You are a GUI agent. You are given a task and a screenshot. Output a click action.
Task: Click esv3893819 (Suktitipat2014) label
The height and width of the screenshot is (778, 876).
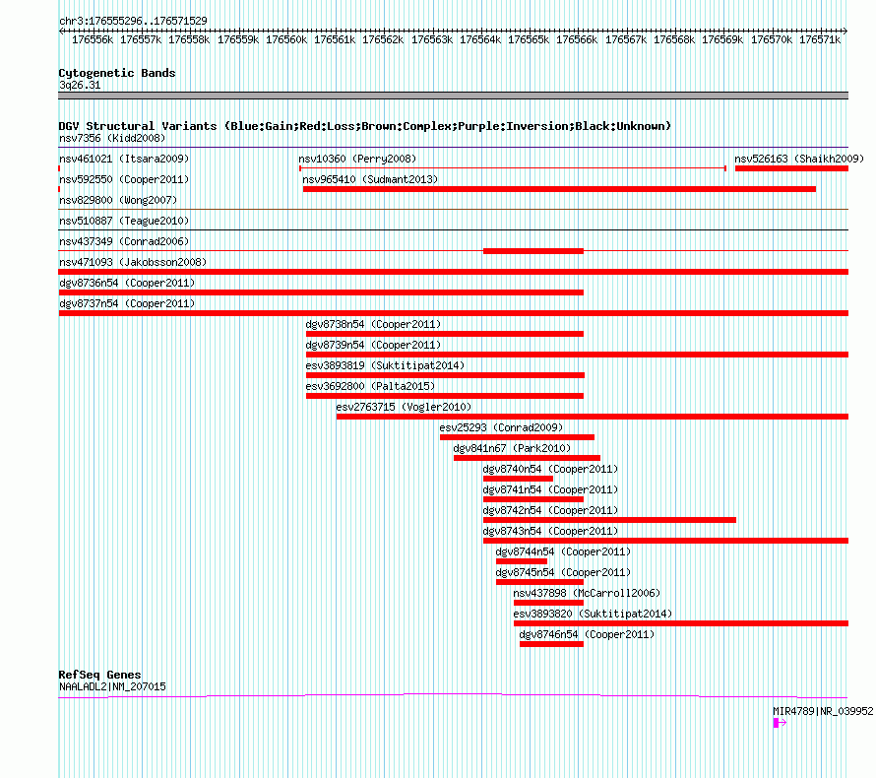pos(385,365)
